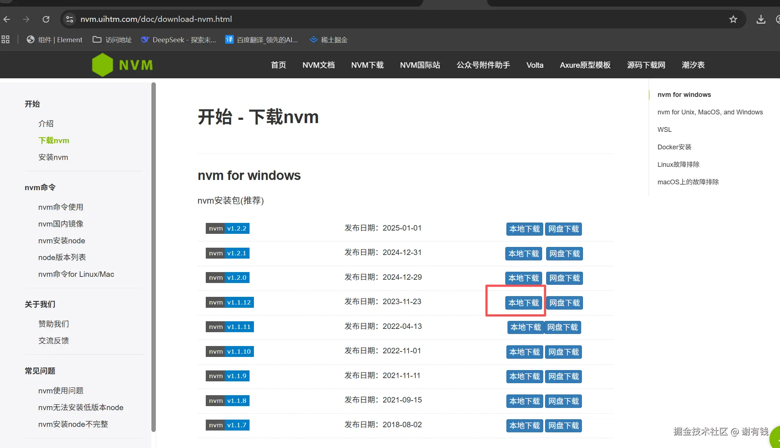
Task: Open the 百度翻译 bookmark
Action: pos(262,40)
